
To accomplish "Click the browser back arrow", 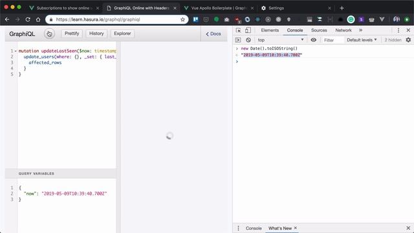I will pyautogui.click(x=7, y=19).
